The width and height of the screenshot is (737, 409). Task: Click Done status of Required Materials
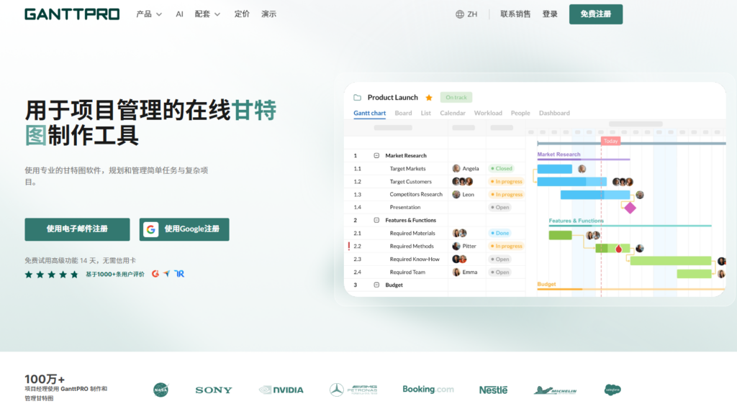(x=499, y=233)
